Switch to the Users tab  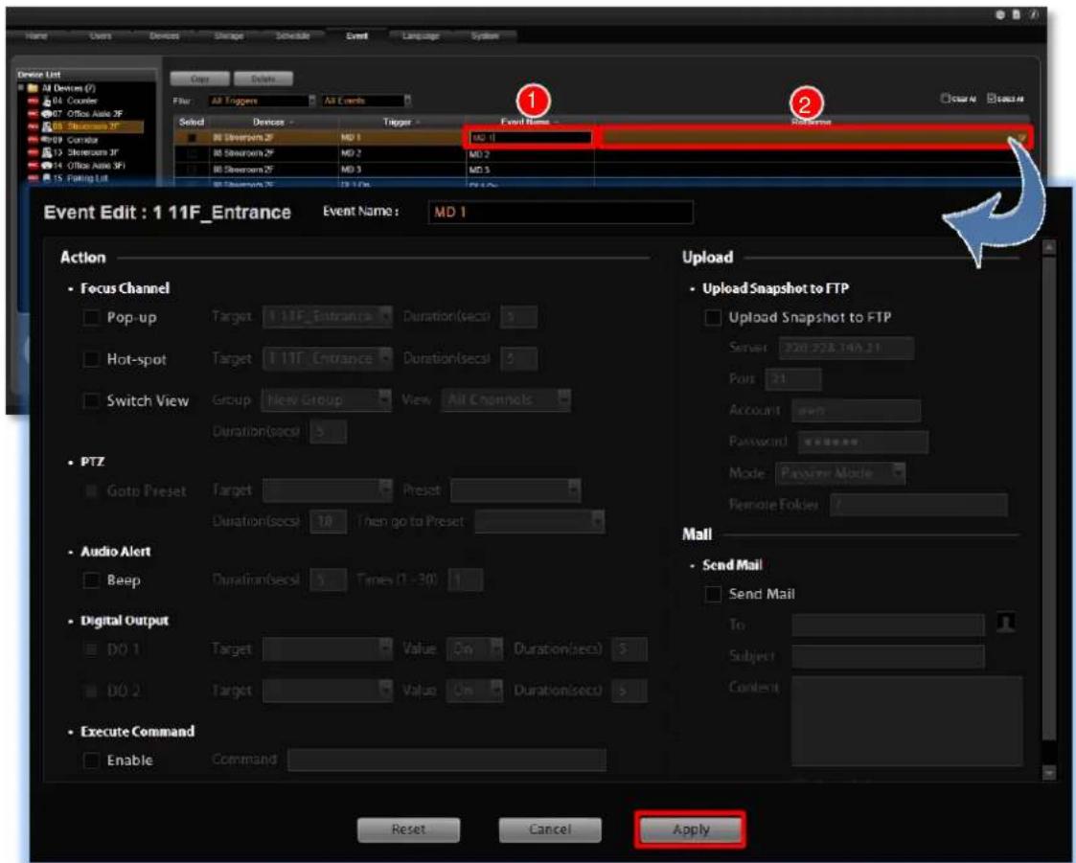(101, 35)
